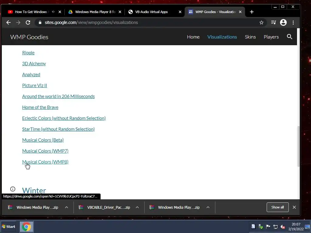Screen dimensions: 311x233
Task: Open the Home page in site navigation
Action: (x=193, y=37)
